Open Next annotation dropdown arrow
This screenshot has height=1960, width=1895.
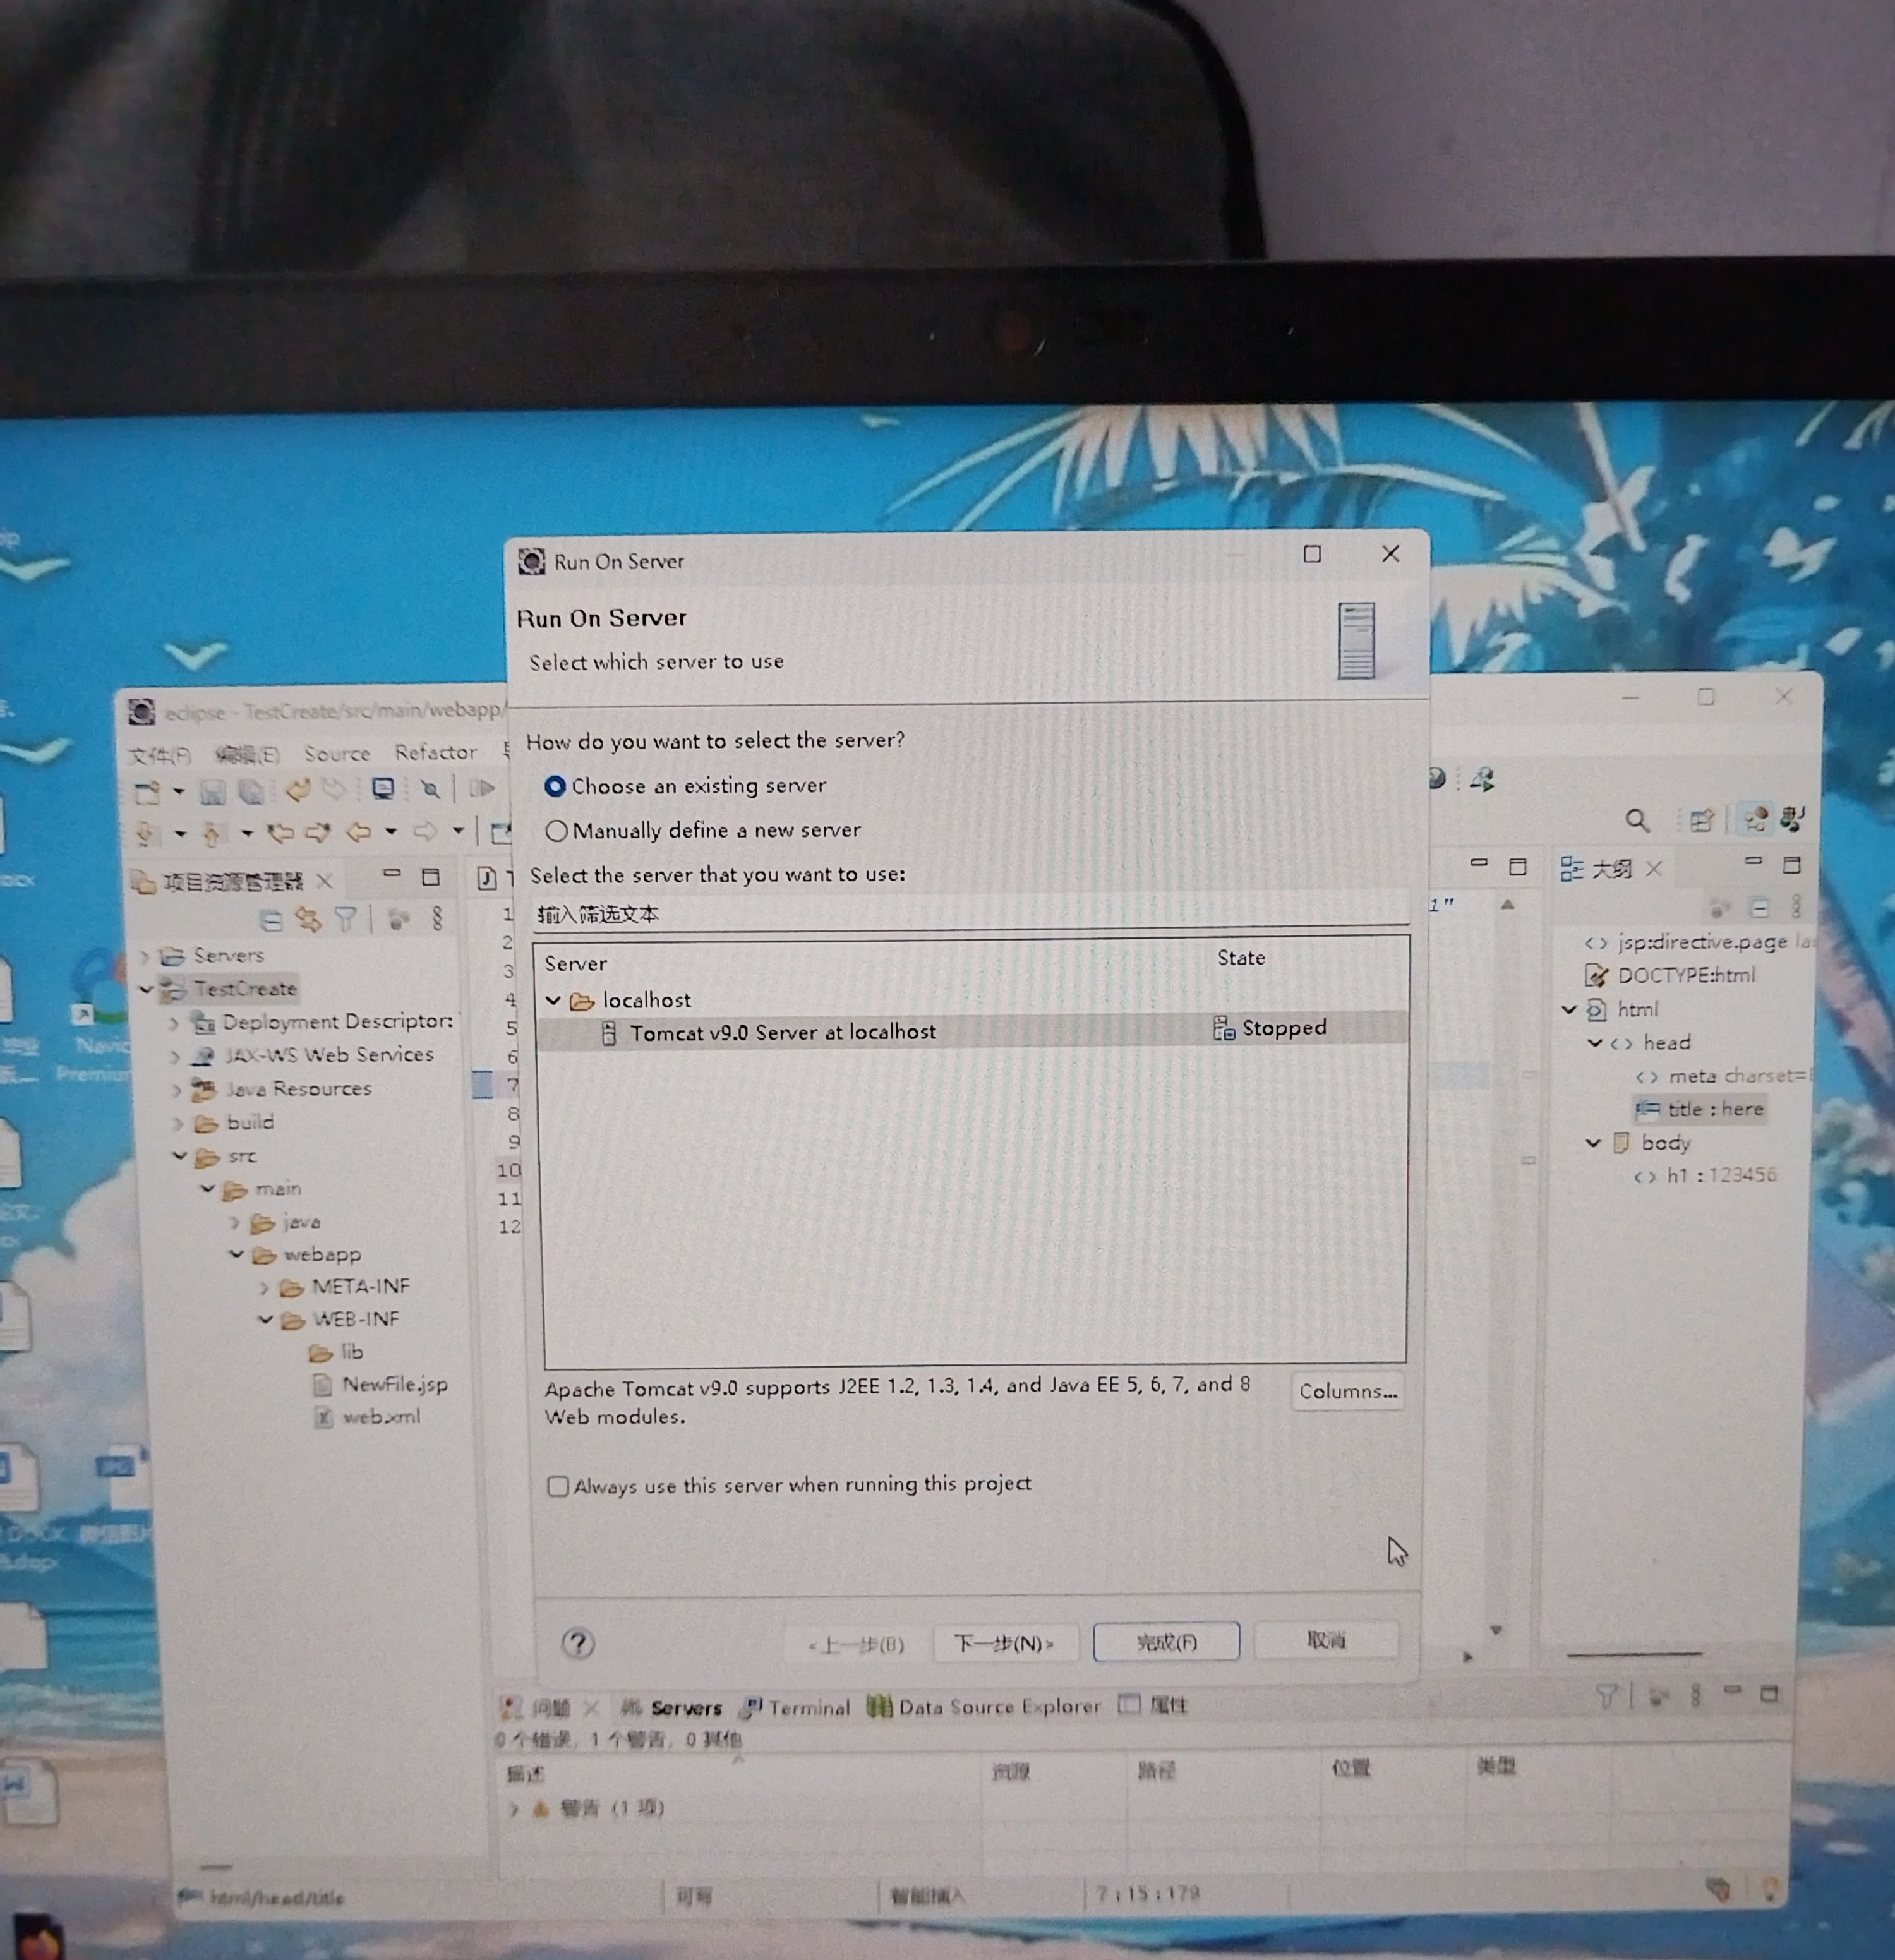180,833
